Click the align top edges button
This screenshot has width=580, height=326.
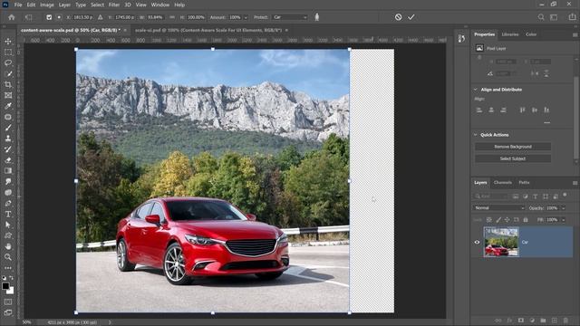[x=522, y=110]
